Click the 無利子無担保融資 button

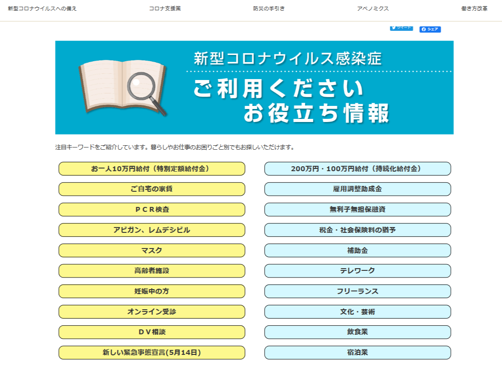[358, 209]
